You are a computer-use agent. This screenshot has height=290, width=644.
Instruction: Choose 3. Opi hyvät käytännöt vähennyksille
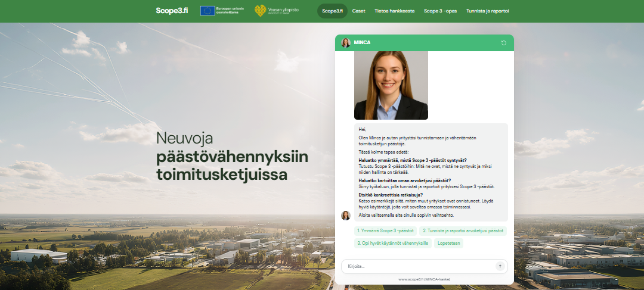(x=392, y=243)
